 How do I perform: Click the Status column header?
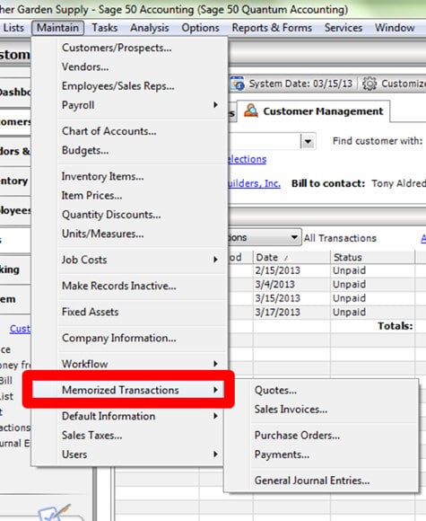(x=372, y=258)
